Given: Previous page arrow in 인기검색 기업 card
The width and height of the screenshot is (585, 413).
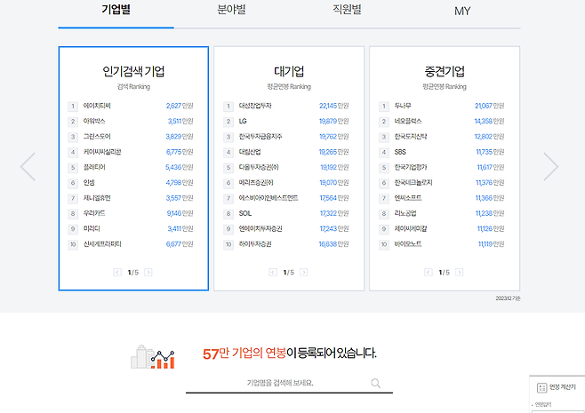Looking at the screenshot, I should coord(117,273).
